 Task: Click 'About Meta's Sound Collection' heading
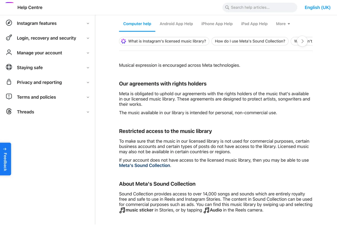pyautogui.click(x=157, y=184)
